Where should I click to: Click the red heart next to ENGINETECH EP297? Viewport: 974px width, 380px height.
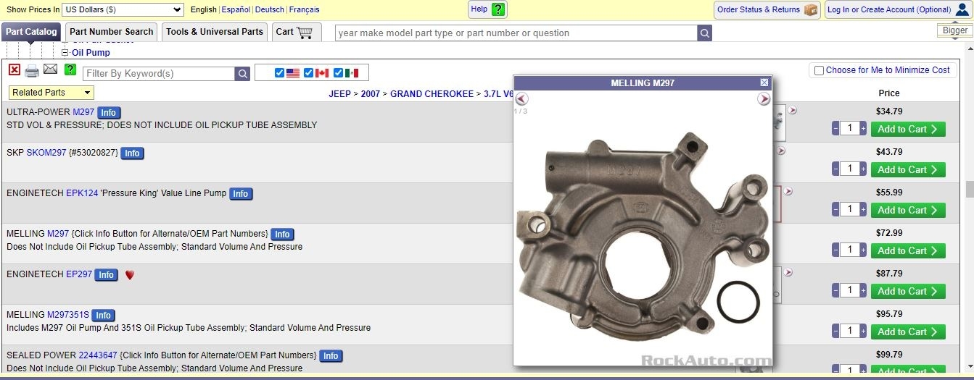(x=130, y=275)
